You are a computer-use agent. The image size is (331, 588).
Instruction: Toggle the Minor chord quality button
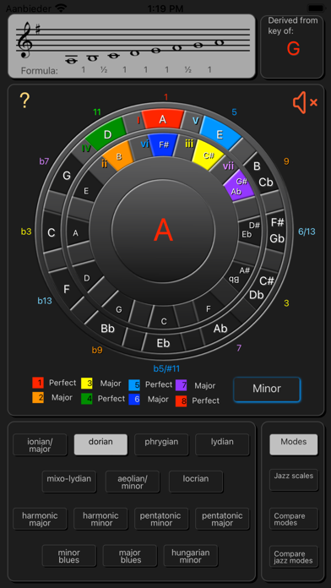(267, 389)
